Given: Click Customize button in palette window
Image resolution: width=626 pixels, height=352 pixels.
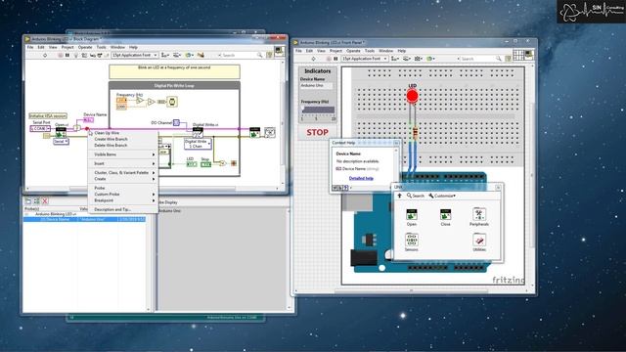Looking at the screenshot, I should coord(442,196).
